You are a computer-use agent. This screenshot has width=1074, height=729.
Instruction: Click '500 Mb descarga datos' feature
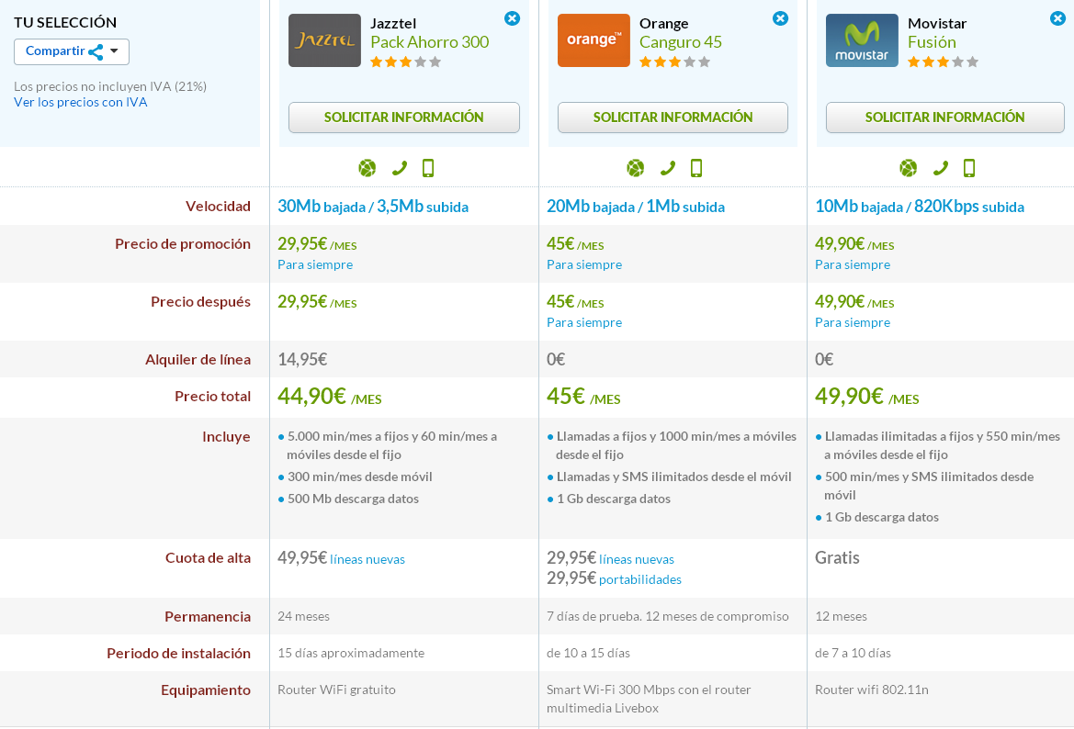tap(353, 499)
